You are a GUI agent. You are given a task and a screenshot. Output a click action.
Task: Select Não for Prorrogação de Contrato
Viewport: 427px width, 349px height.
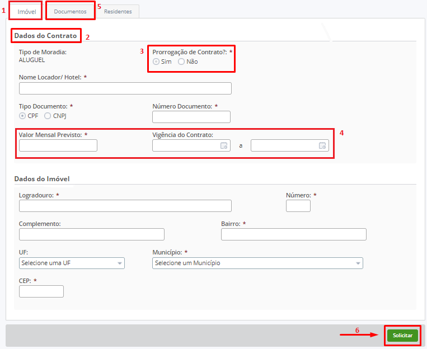pyautogui.click(x=181, y=62)
